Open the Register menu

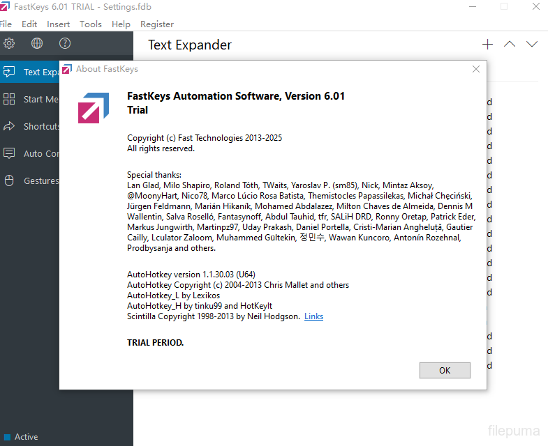[157, 24]
